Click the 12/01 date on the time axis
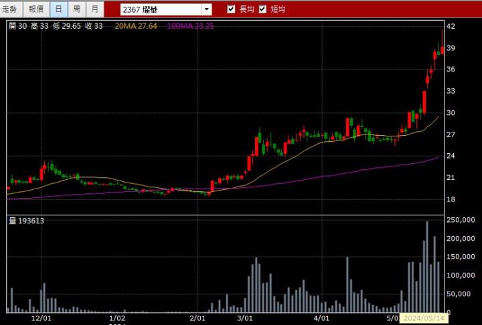Viewport: 482px width, 325px height. [x=42, y=319]
